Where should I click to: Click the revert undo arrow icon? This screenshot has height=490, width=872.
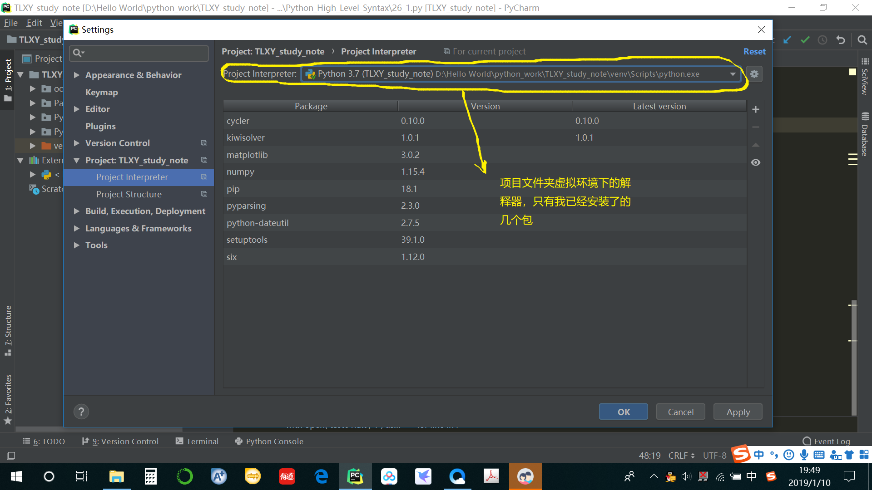841,40
